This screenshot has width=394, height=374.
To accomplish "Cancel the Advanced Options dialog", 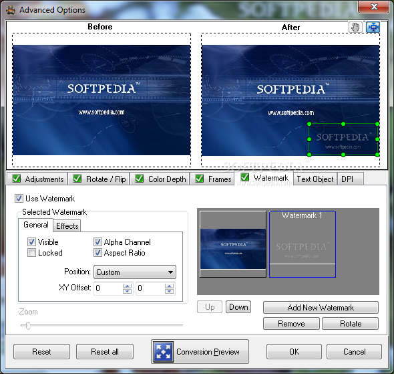I will (x=354, y=352).
